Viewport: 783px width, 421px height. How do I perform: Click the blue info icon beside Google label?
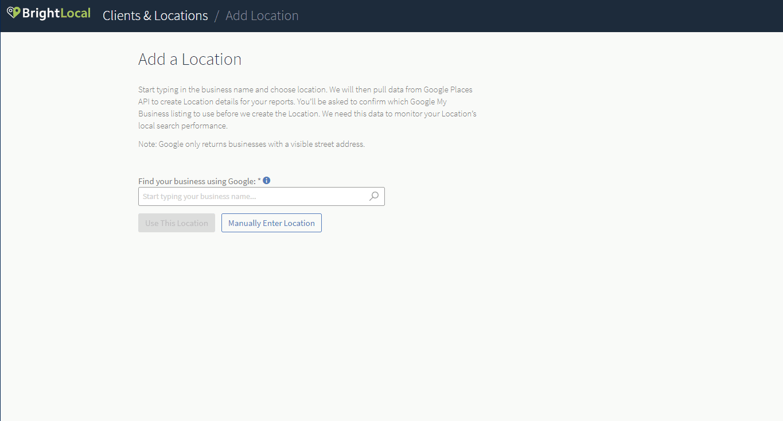pyautogui.click(x=266, y=181)
